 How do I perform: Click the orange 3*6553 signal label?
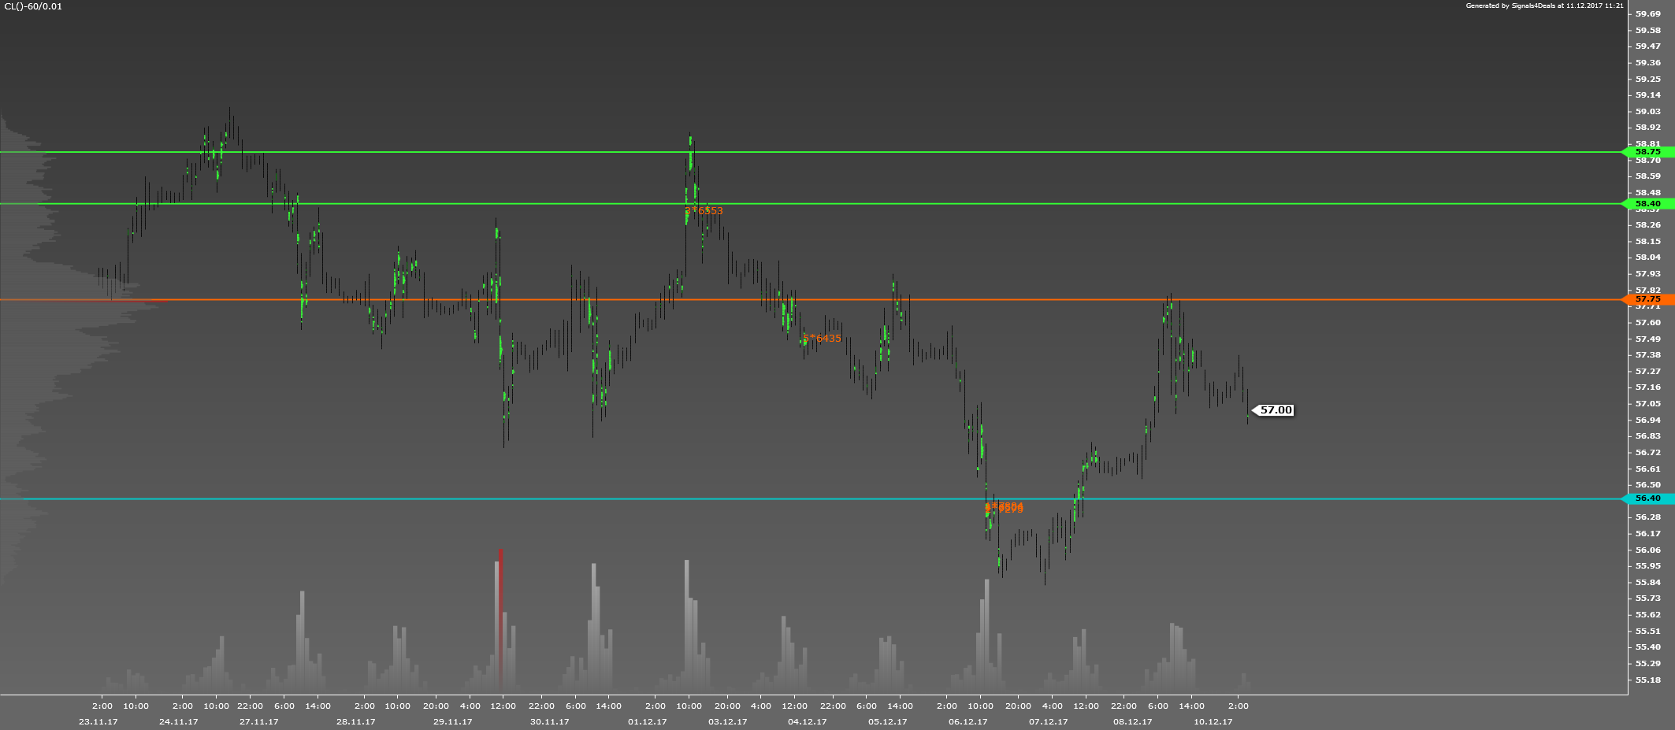click(704, 211)
